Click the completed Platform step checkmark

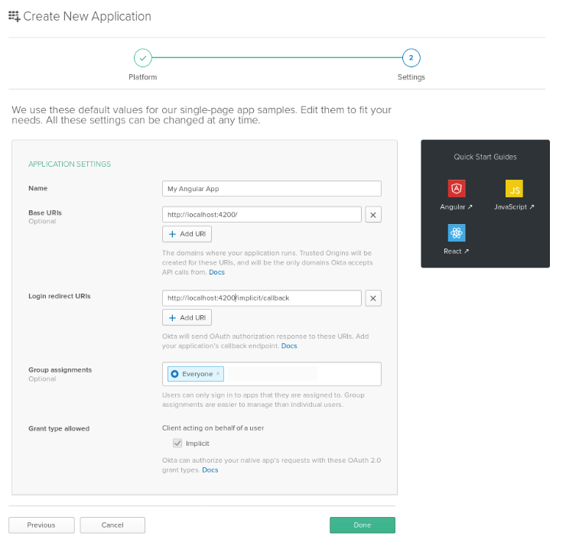coord(143,57)
